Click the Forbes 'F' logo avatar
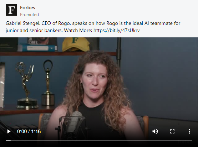The height and width of the screenshot is (147, 198). click(x=11, y=10)
